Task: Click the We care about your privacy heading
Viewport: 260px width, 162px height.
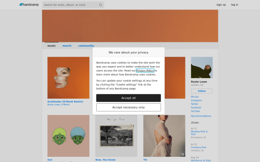Action: tap(129, 52)
